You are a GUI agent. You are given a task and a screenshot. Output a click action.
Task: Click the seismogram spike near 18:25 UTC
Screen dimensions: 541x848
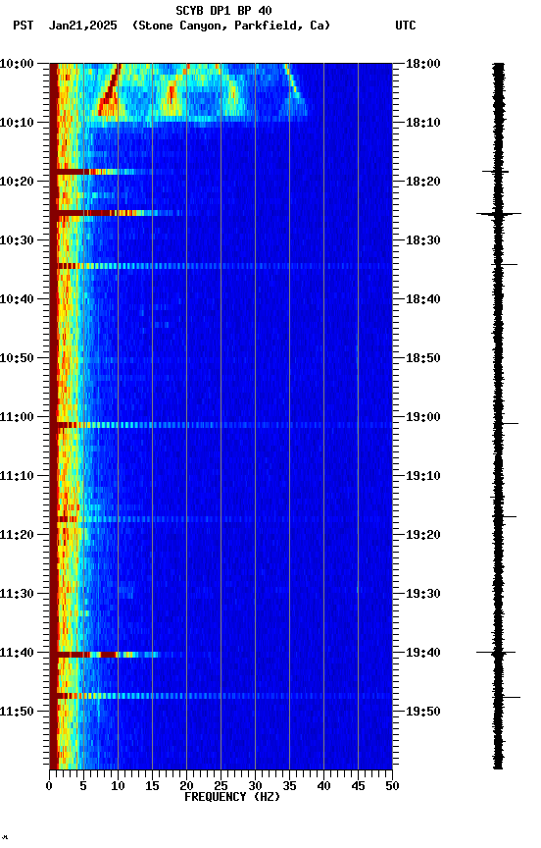[x=499, y=214]
